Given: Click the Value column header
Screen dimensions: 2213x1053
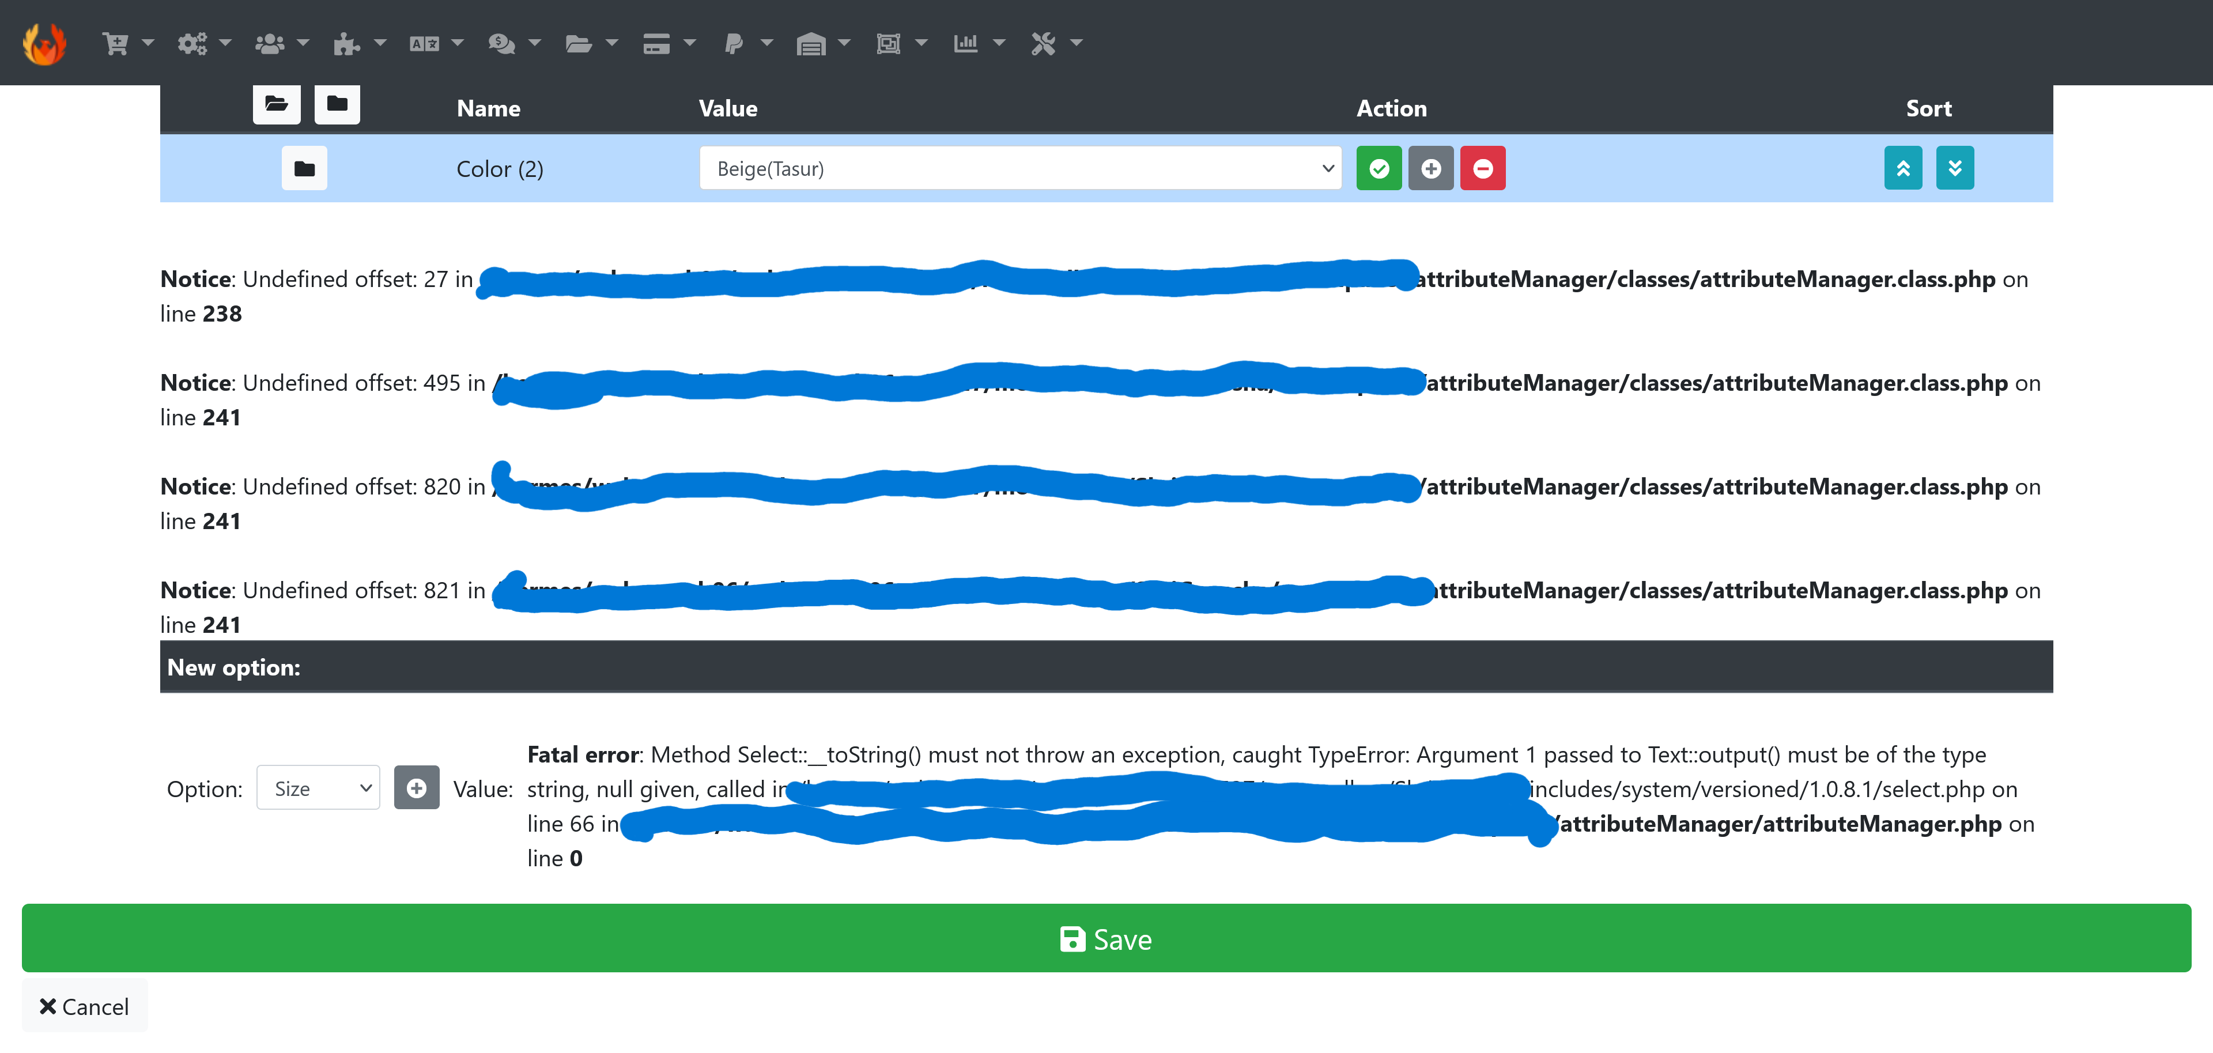Looking at the screenshot, I should pyautogui.click(x=728, y=108).
